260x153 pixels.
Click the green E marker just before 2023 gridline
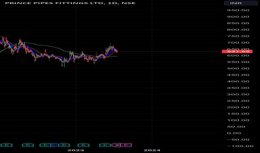point(64,145)
